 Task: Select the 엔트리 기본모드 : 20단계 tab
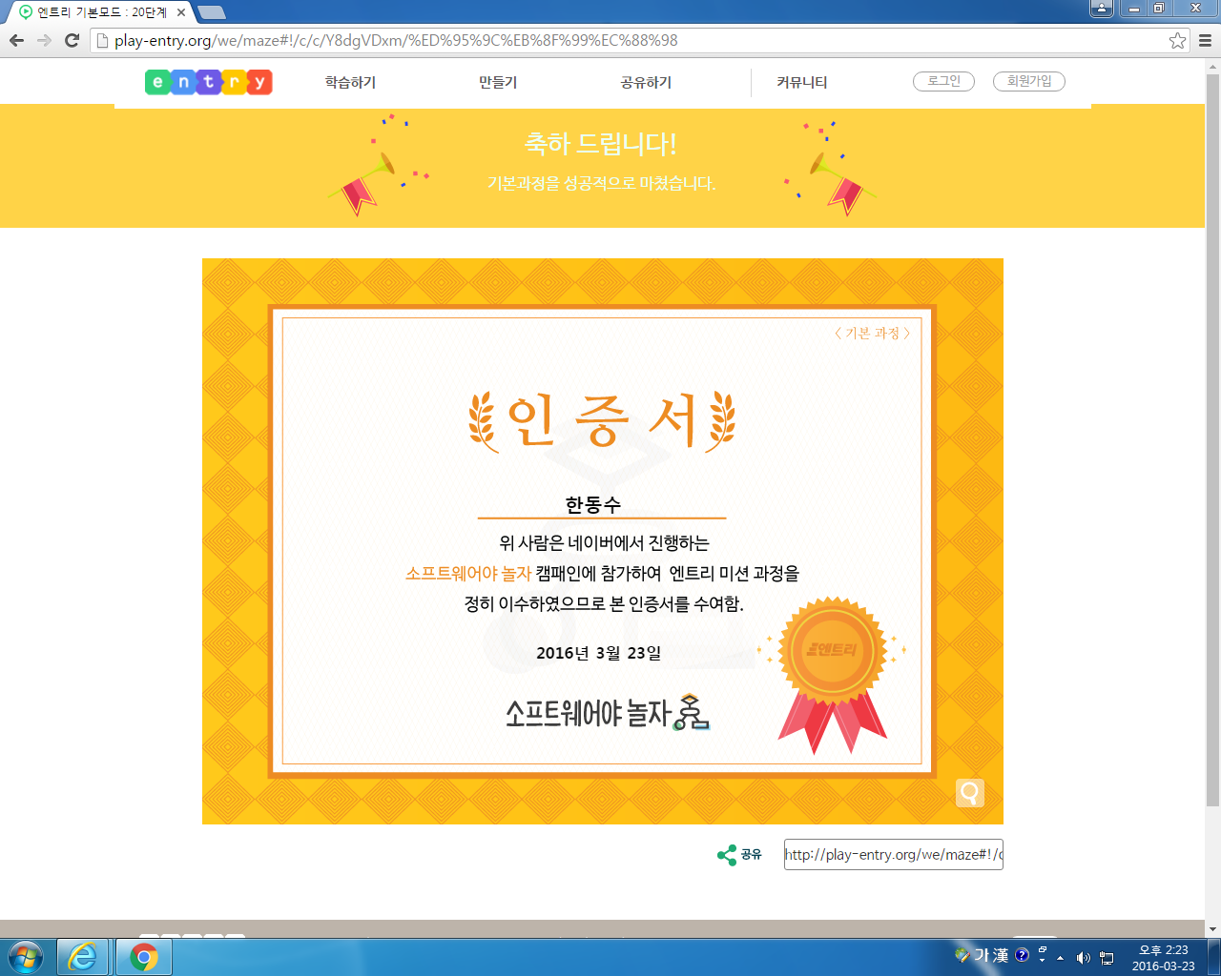point(100,12)
